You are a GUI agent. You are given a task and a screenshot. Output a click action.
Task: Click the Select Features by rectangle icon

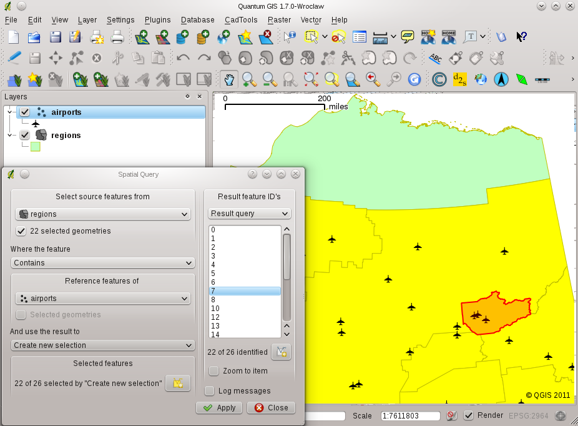click(x=311, y=37)
